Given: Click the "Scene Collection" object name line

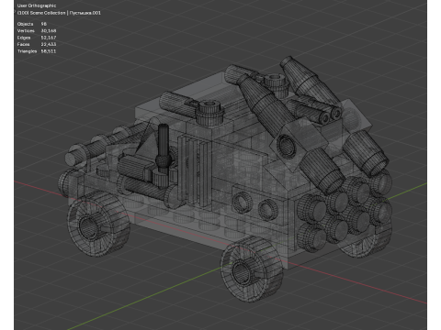Looking at the screenshot, I should (x=59, y=13).
